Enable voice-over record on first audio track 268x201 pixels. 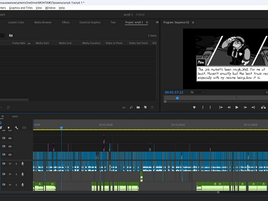click(22, 164)
